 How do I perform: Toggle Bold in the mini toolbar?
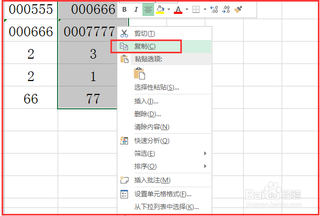[x=124, y=10]
